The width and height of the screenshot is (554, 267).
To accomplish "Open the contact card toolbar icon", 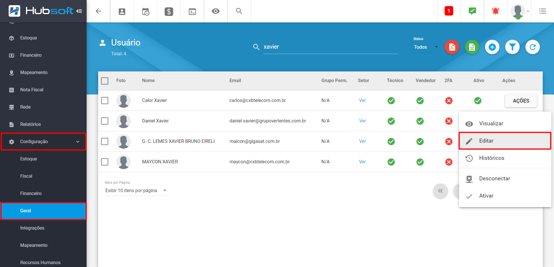I will [122, 12].
